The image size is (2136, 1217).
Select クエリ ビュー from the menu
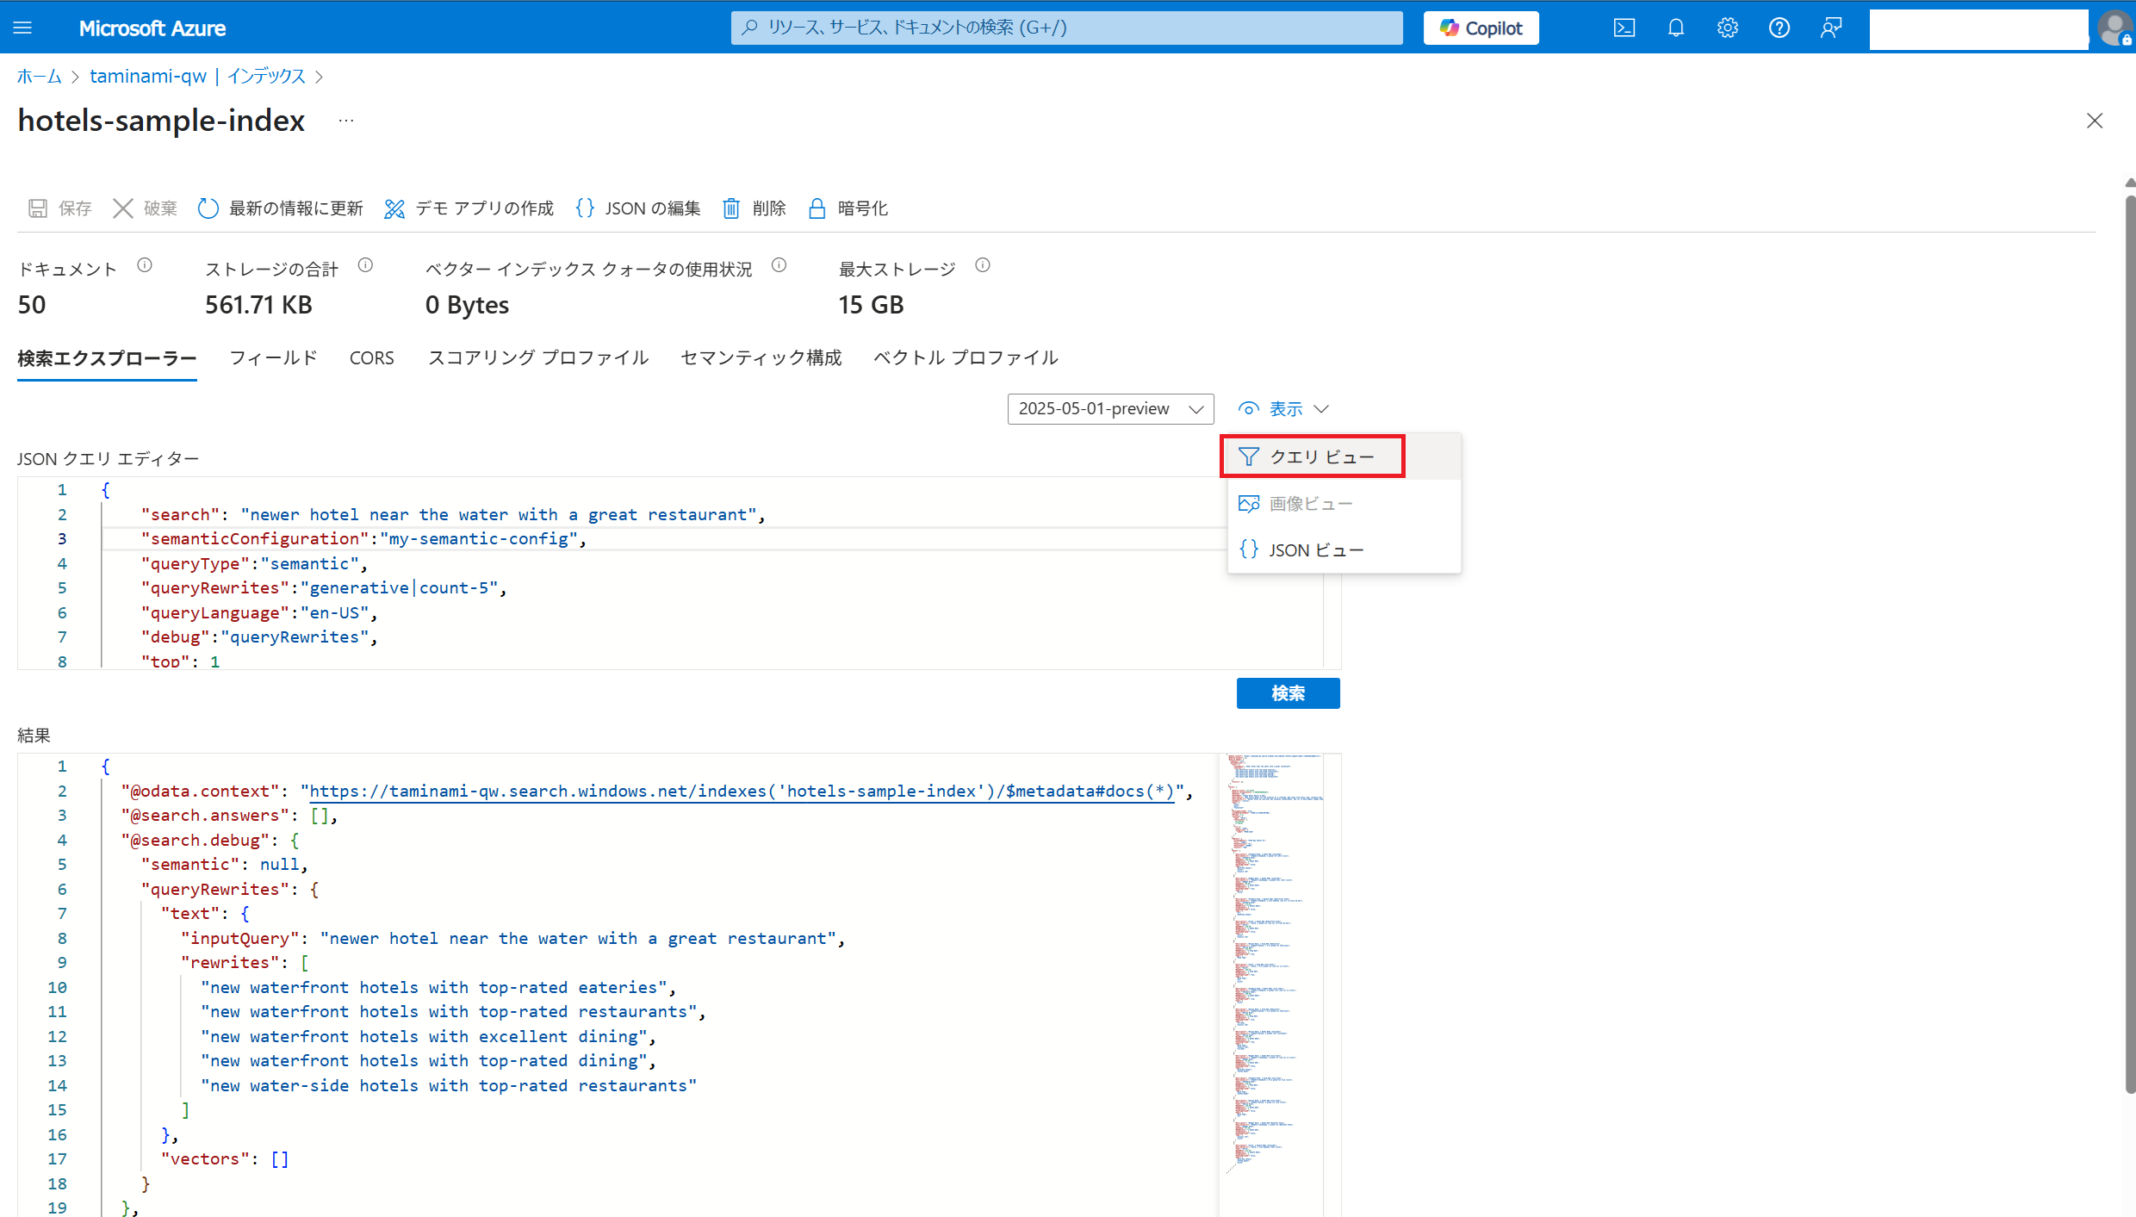[x=1321, y=457]
